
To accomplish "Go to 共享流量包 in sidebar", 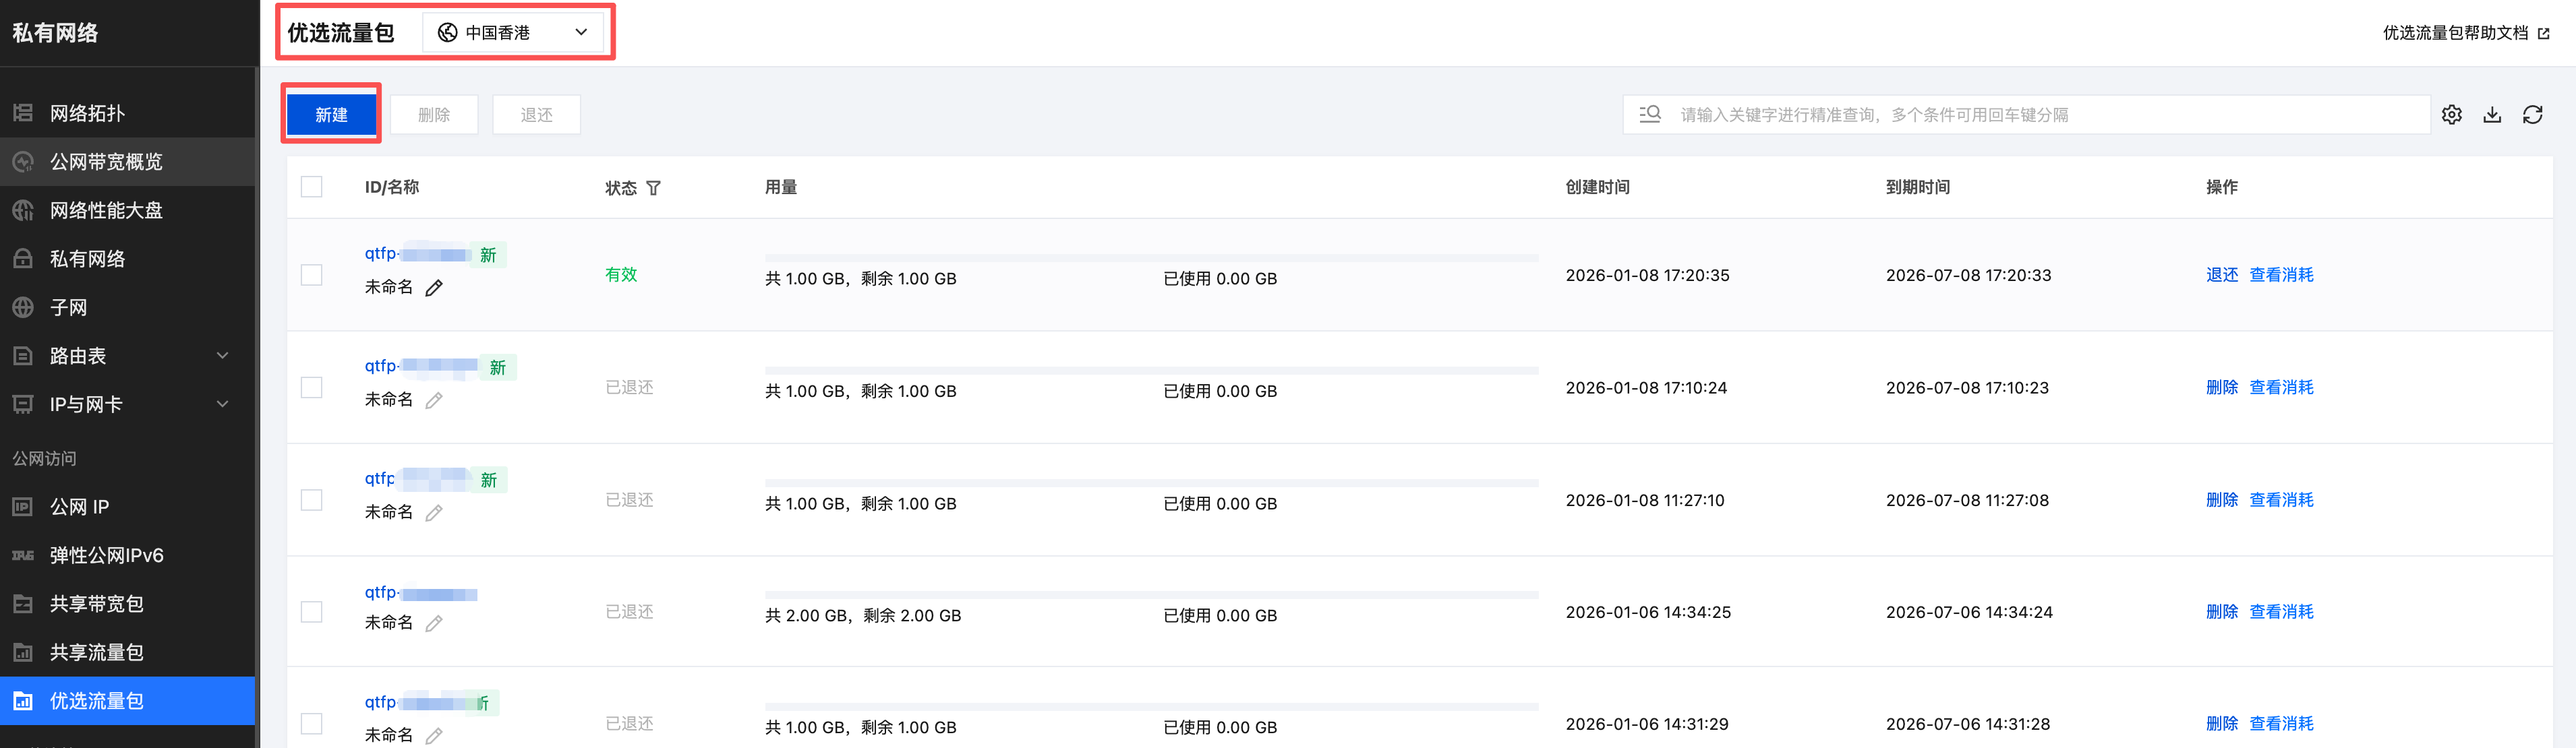I will pos(97,652).
